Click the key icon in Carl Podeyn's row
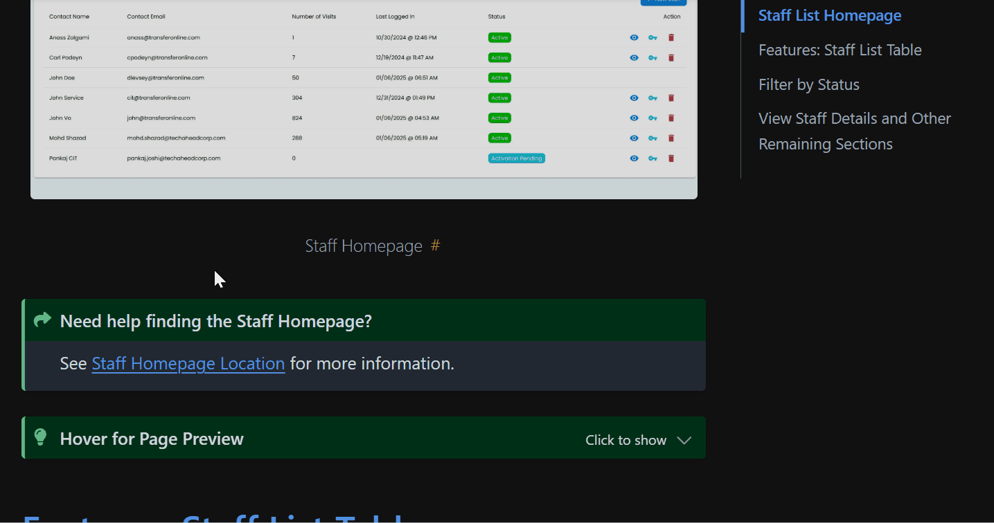994x523 pixels. [653, 57]
